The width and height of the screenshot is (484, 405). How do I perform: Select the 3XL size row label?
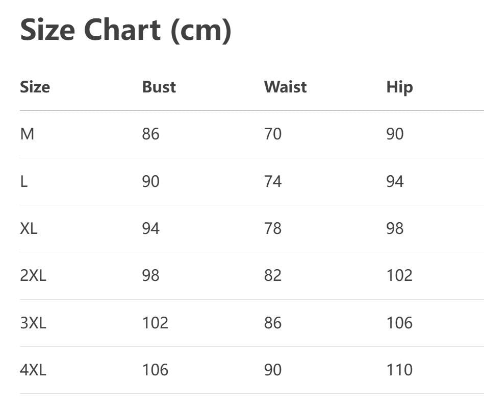[33, 323]
